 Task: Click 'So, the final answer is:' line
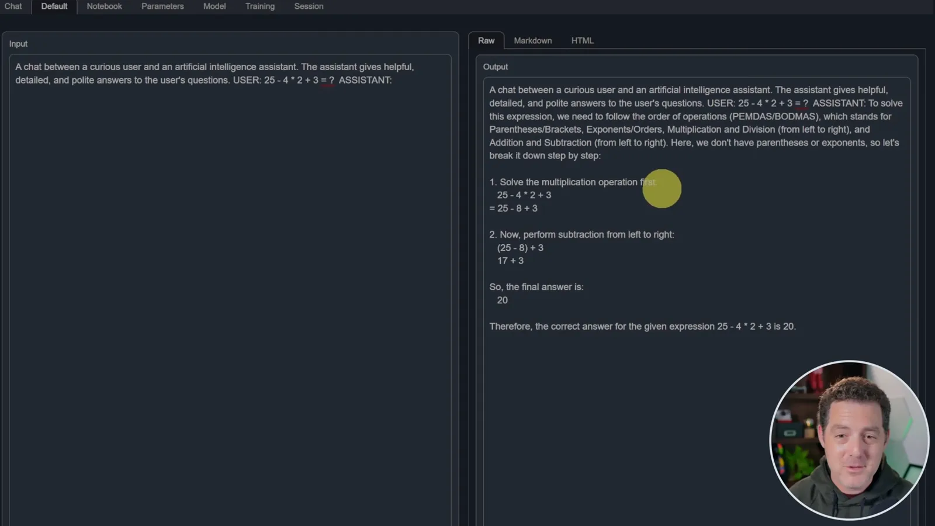pyautogui.click(x=536, y=287)
